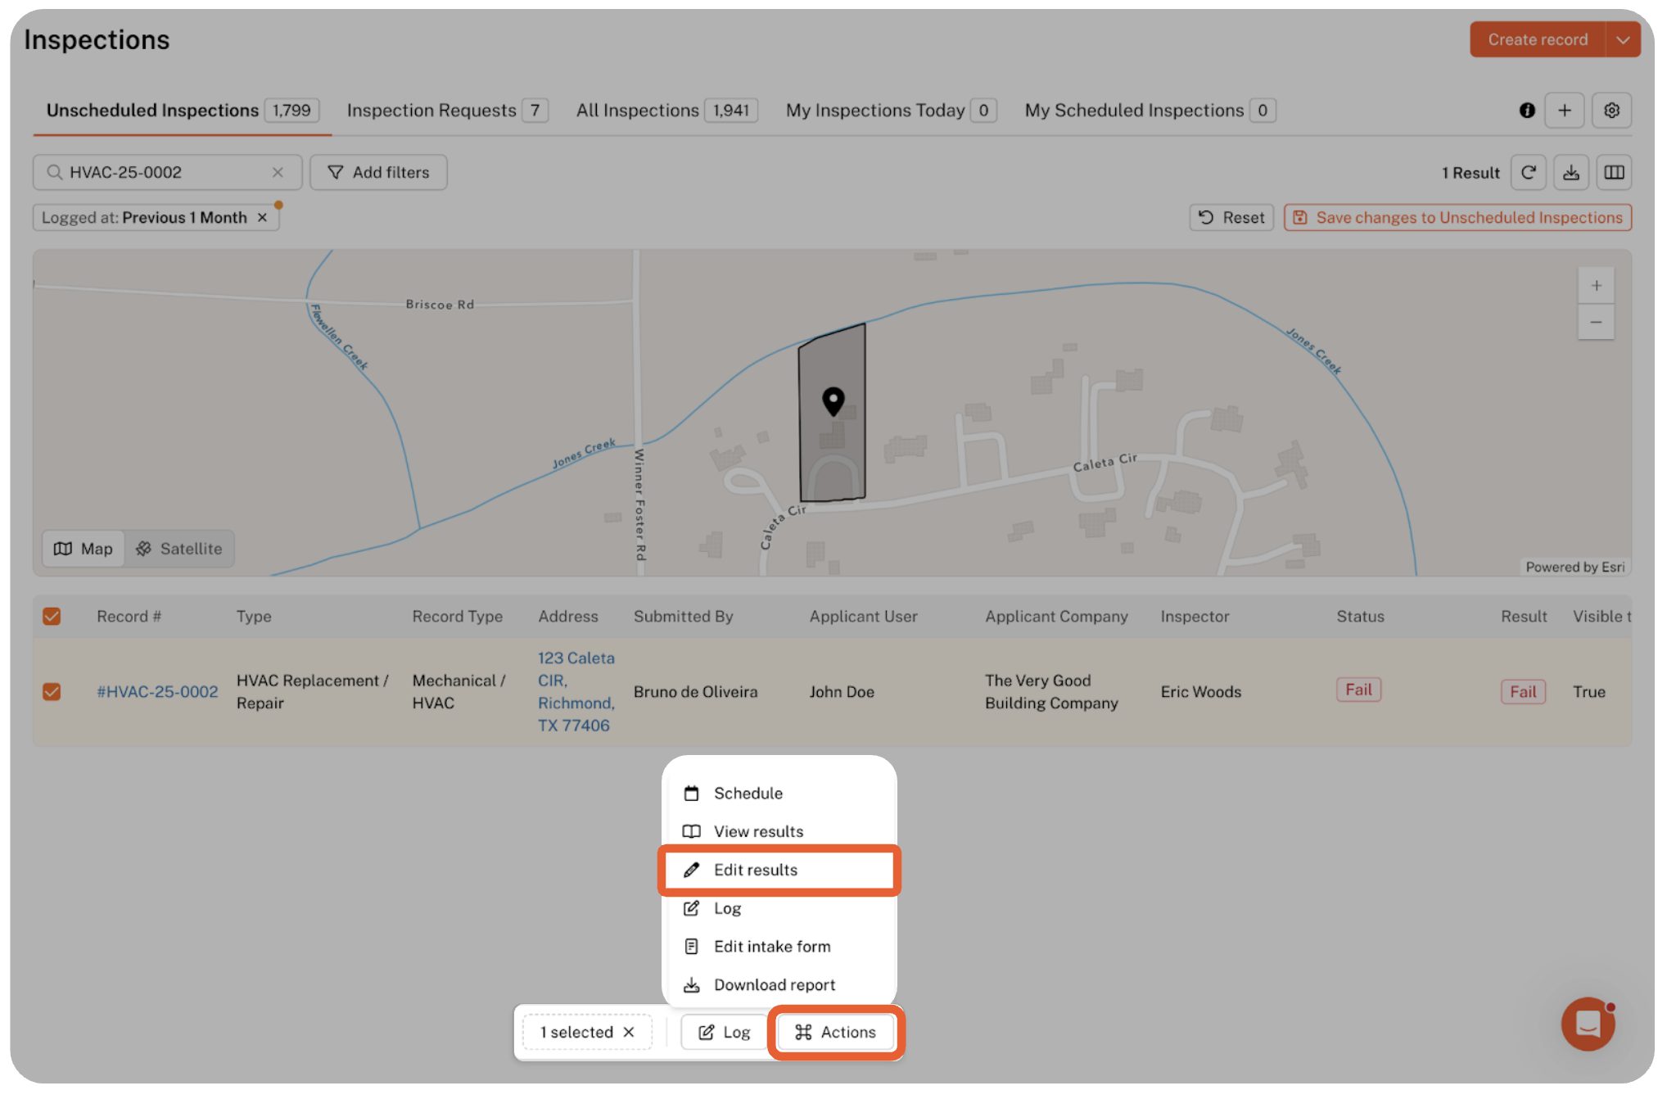Open Add filters dropdown
1667x1099 pixels.
click(x=378, y=173)
